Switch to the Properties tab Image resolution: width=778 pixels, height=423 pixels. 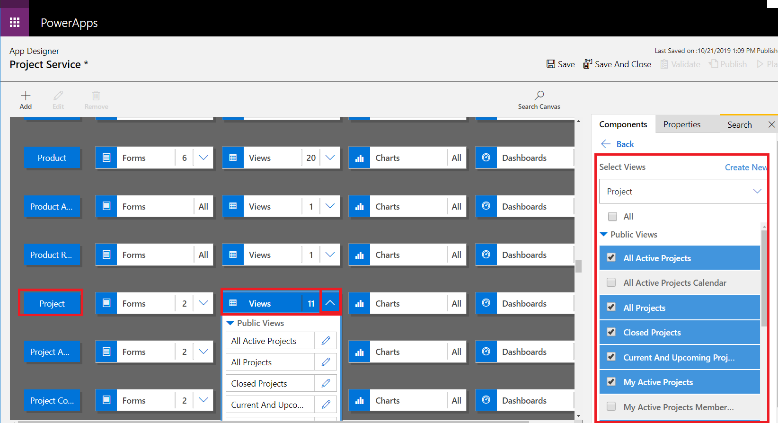click(x=681, y=124)
